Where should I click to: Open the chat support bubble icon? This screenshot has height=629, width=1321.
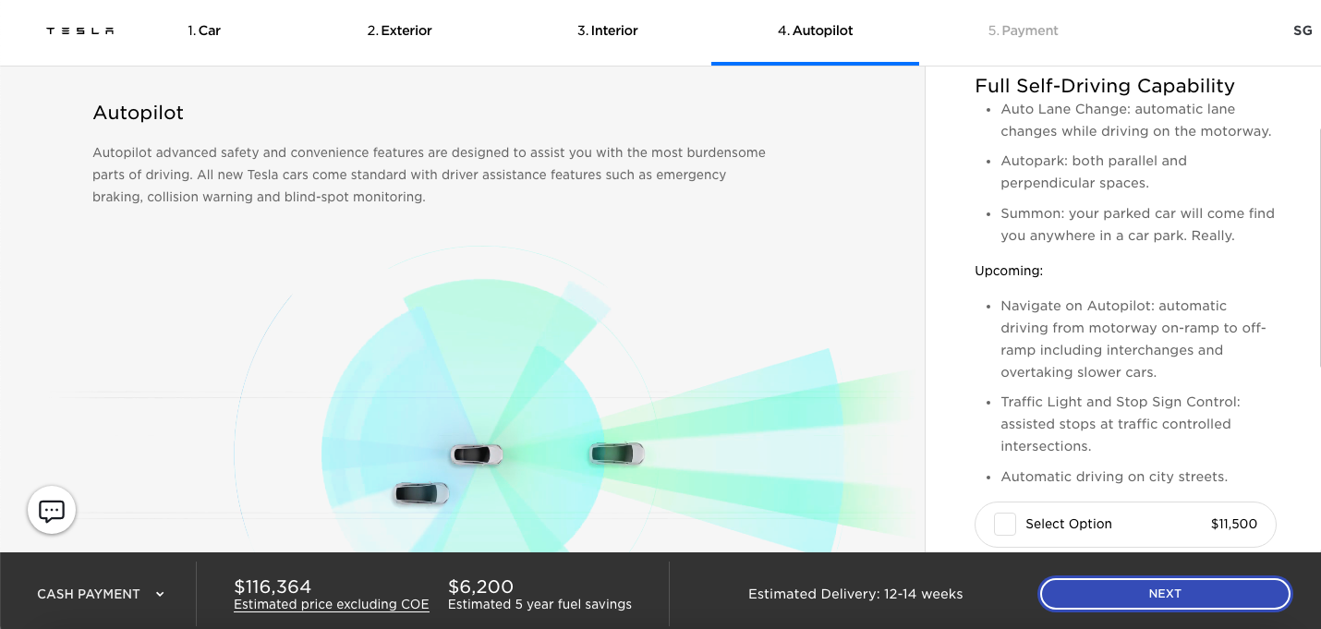[52, 510]
